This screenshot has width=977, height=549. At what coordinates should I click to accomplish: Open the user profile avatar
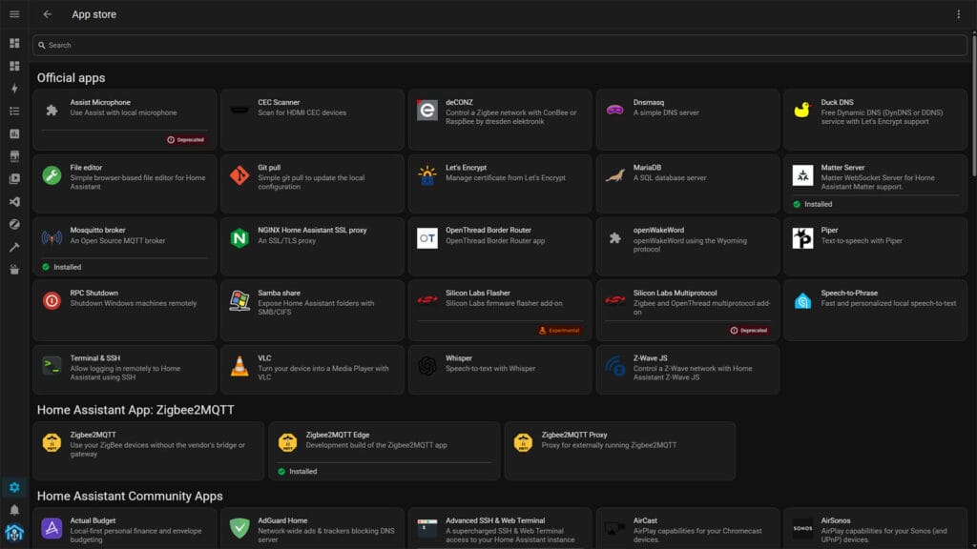14,534
